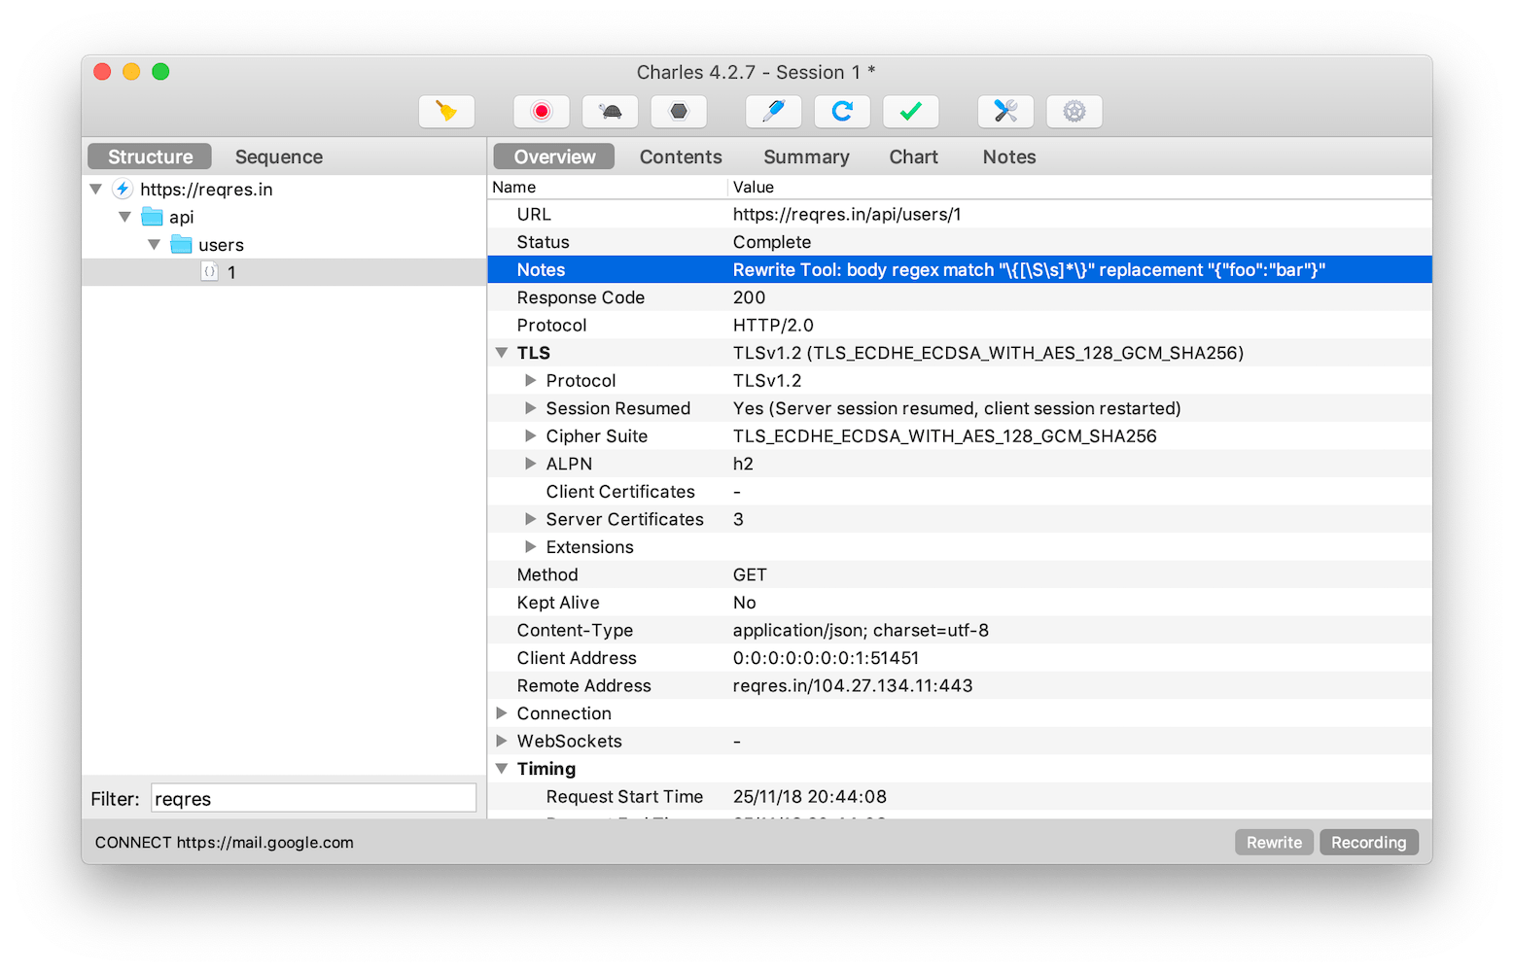1514x972 pixels.
Task: Select the Client Certificates row
Action: [960, 492]
